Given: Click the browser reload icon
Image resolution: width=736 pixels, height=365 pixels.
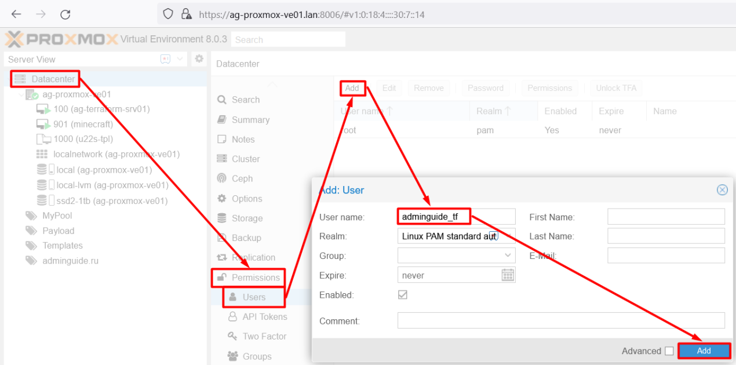Looking at the screenshot, I should [65, 14].
